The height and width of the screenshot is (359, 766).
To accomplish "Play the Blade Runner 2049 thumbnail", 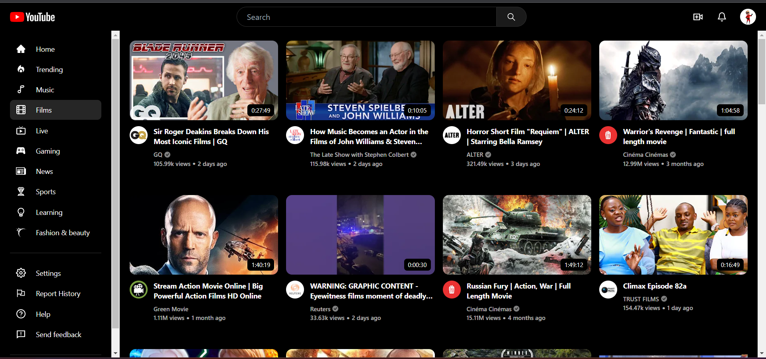I will pyautogui.click(x=204, y=80).
